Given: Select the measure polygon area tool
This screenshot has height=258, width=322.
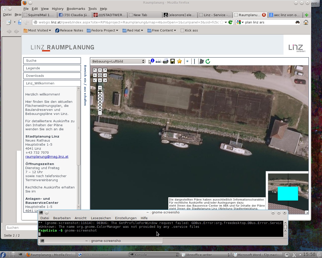Looking at the screenshot, I should (x=201, y=61).
